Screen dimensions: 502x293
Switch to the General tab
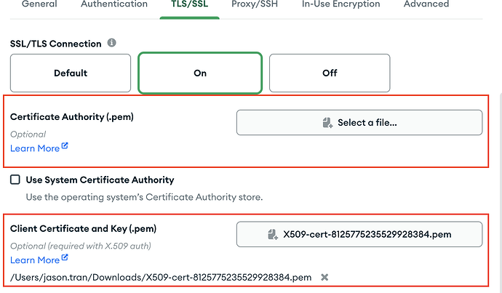tap(39, 4)
